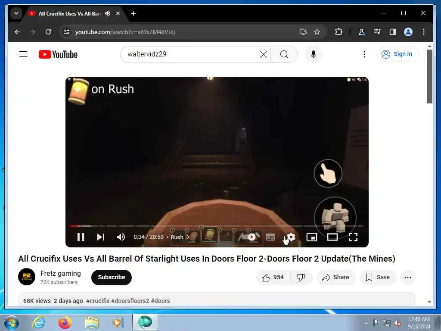Open Chrome Labs flask icon
Viewport: 441px width, 331px height.
coord(362,32)
